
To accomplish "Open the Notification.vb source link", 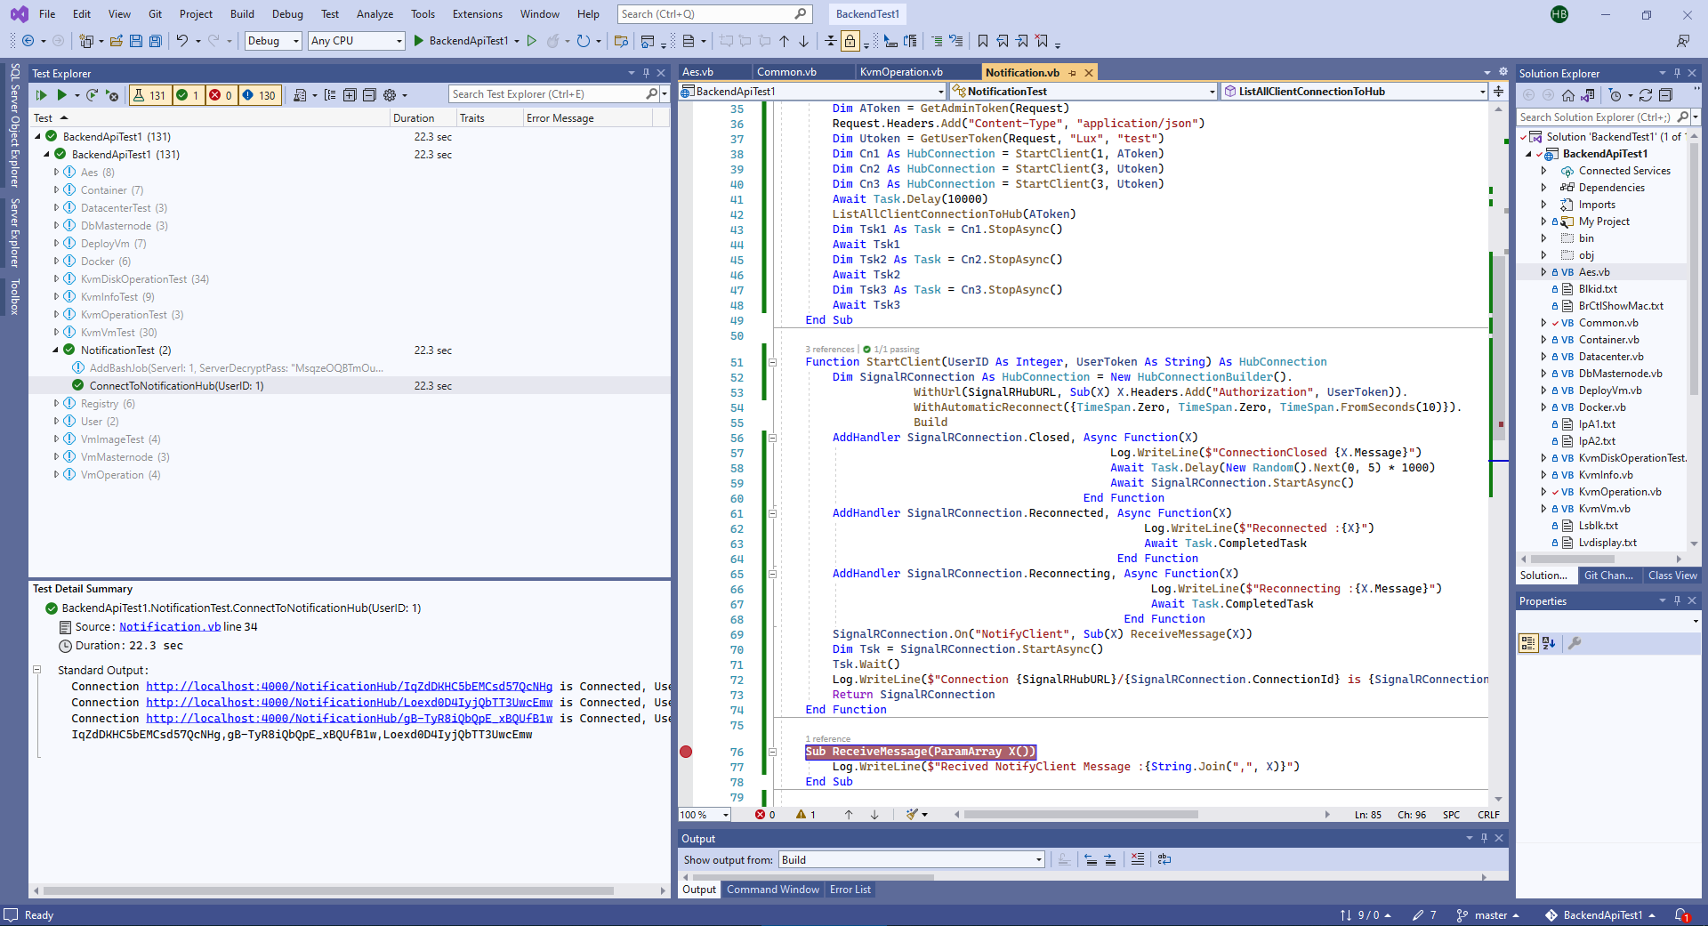I will pyautogui.click(x=169, y=627).
